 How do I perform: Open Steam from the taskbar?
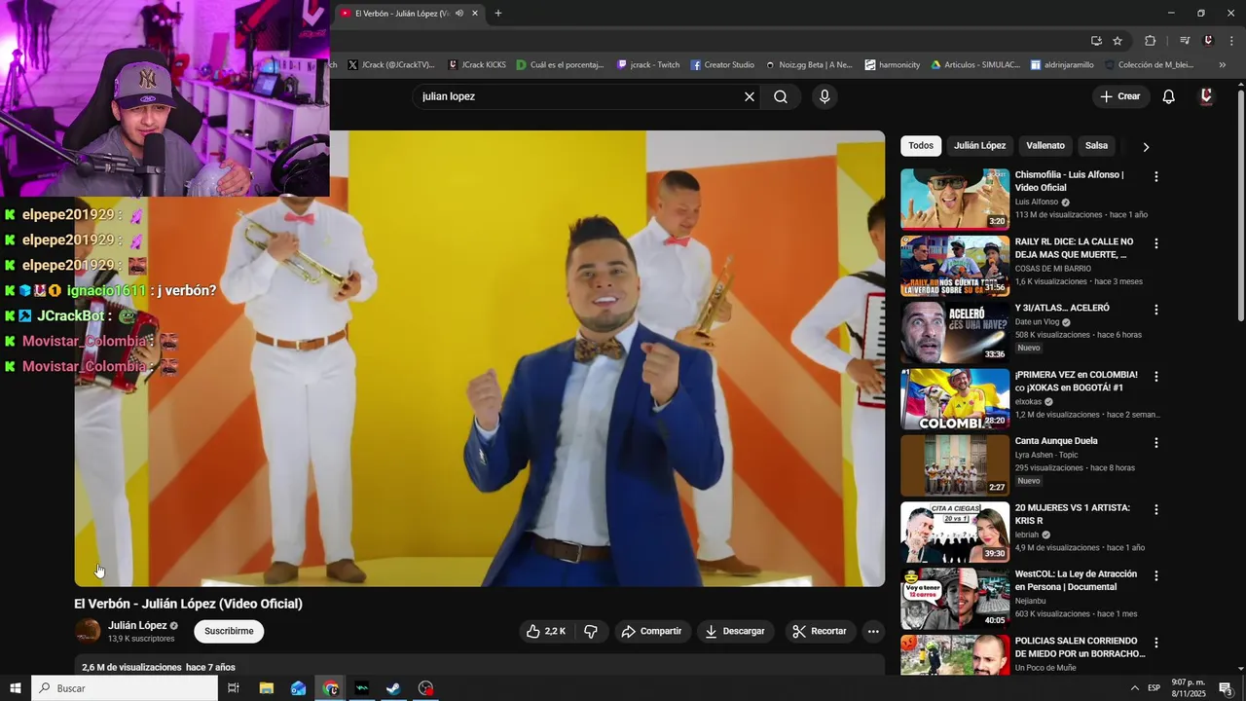click(x=393, y=688)
